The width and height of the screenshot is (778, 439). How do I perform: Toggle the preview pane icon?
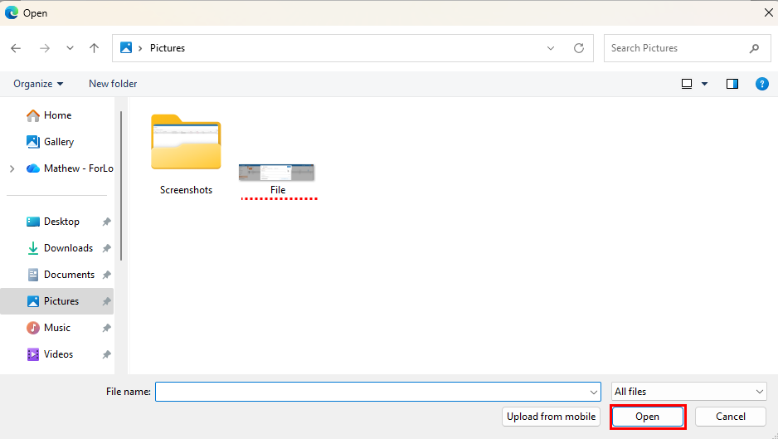tap(732, 84)
